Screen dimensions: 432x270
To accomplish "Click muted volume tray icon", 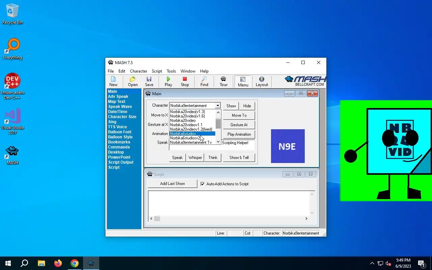I will pyautogui.click(x=388, y=263).
